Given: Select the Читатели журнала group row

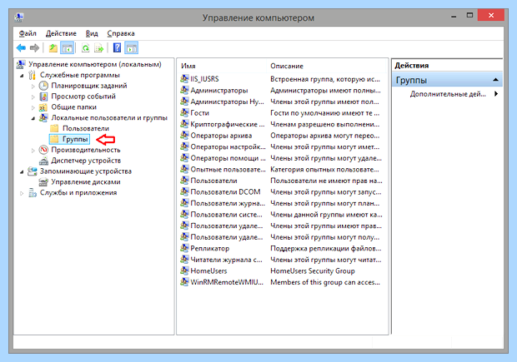Looking at the screenshot, I should 282,260.
